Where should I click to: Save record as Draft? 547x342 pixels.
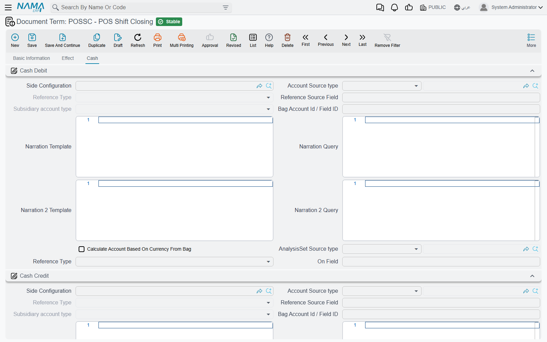[118, 40]
